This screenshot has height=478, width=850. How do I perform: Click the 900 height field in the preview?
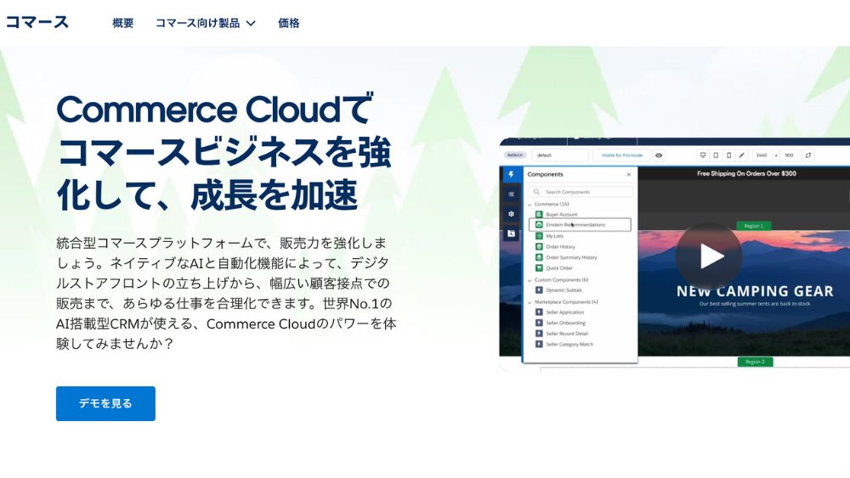[x=789, y=155]
